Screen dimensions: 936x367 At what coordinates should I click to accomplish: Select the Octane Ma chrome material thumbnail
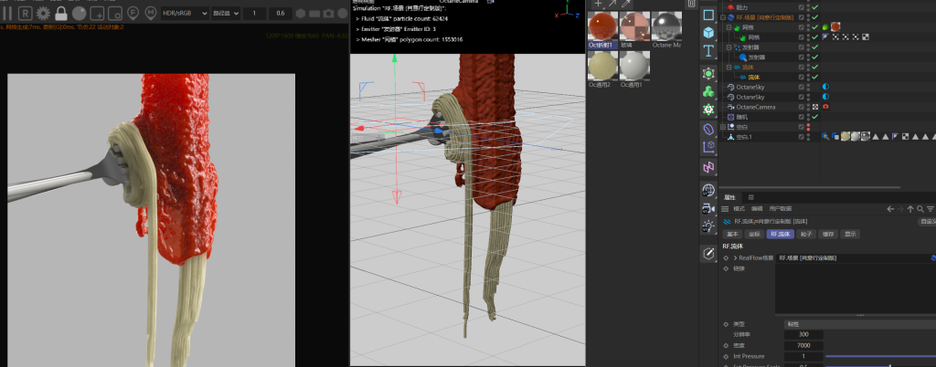click(x=665, y=26)
